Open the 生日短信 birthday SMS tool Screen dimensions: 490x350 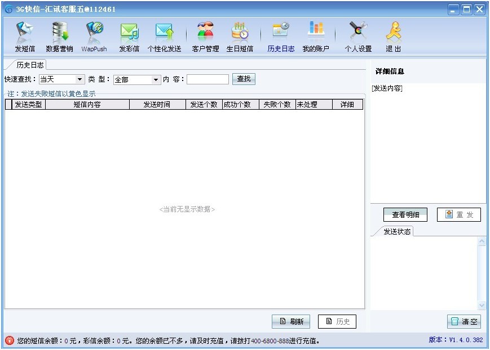(x=240, y=37)
